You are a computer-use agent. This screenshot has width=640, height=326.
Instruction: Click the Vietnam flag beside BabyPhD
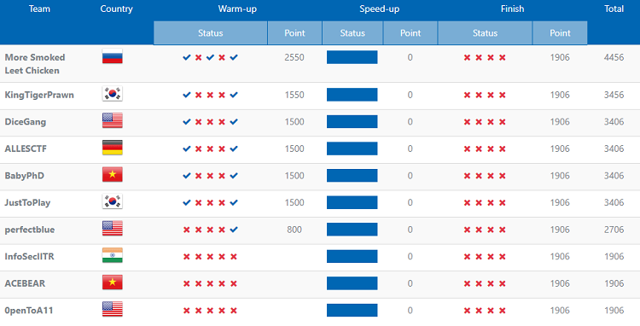113,175
